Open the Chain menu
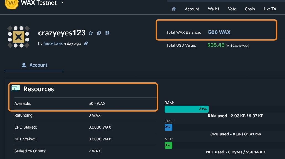 coord(250,9)
